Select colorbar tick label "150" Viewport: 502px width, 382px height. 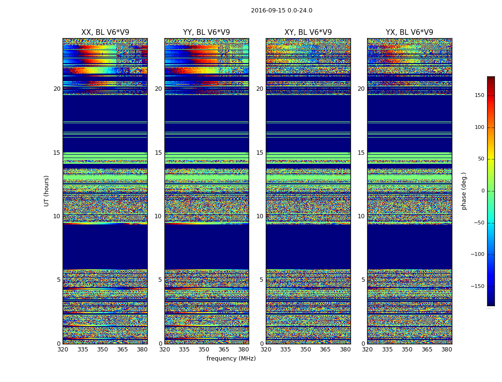point(480,95)
